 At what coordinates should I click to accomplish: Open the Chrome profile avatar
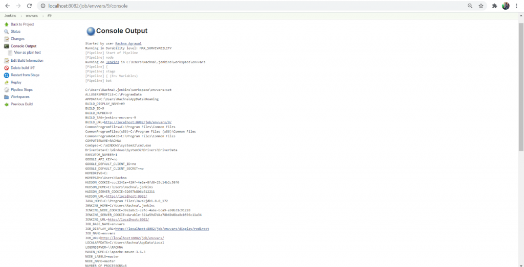pos(506,6)
